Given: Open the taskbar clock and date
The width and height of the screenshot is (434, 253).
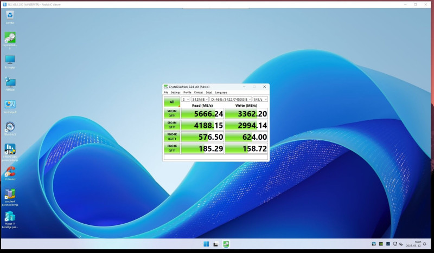Looking at the screenshot, I should 413,244.
